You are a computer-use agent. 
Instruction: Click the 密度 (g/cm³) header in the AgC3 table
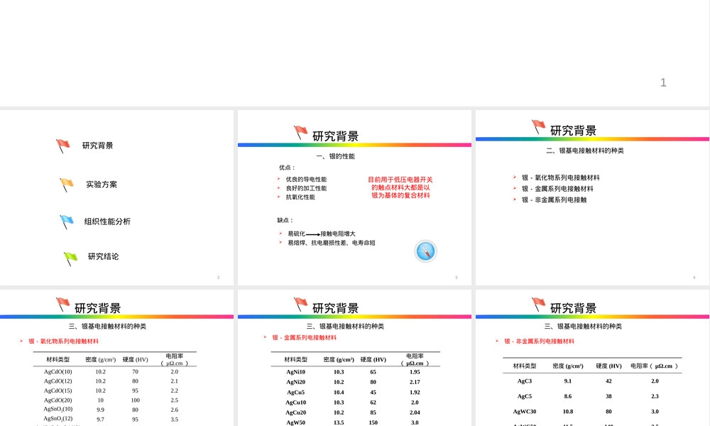pos(568,366)
